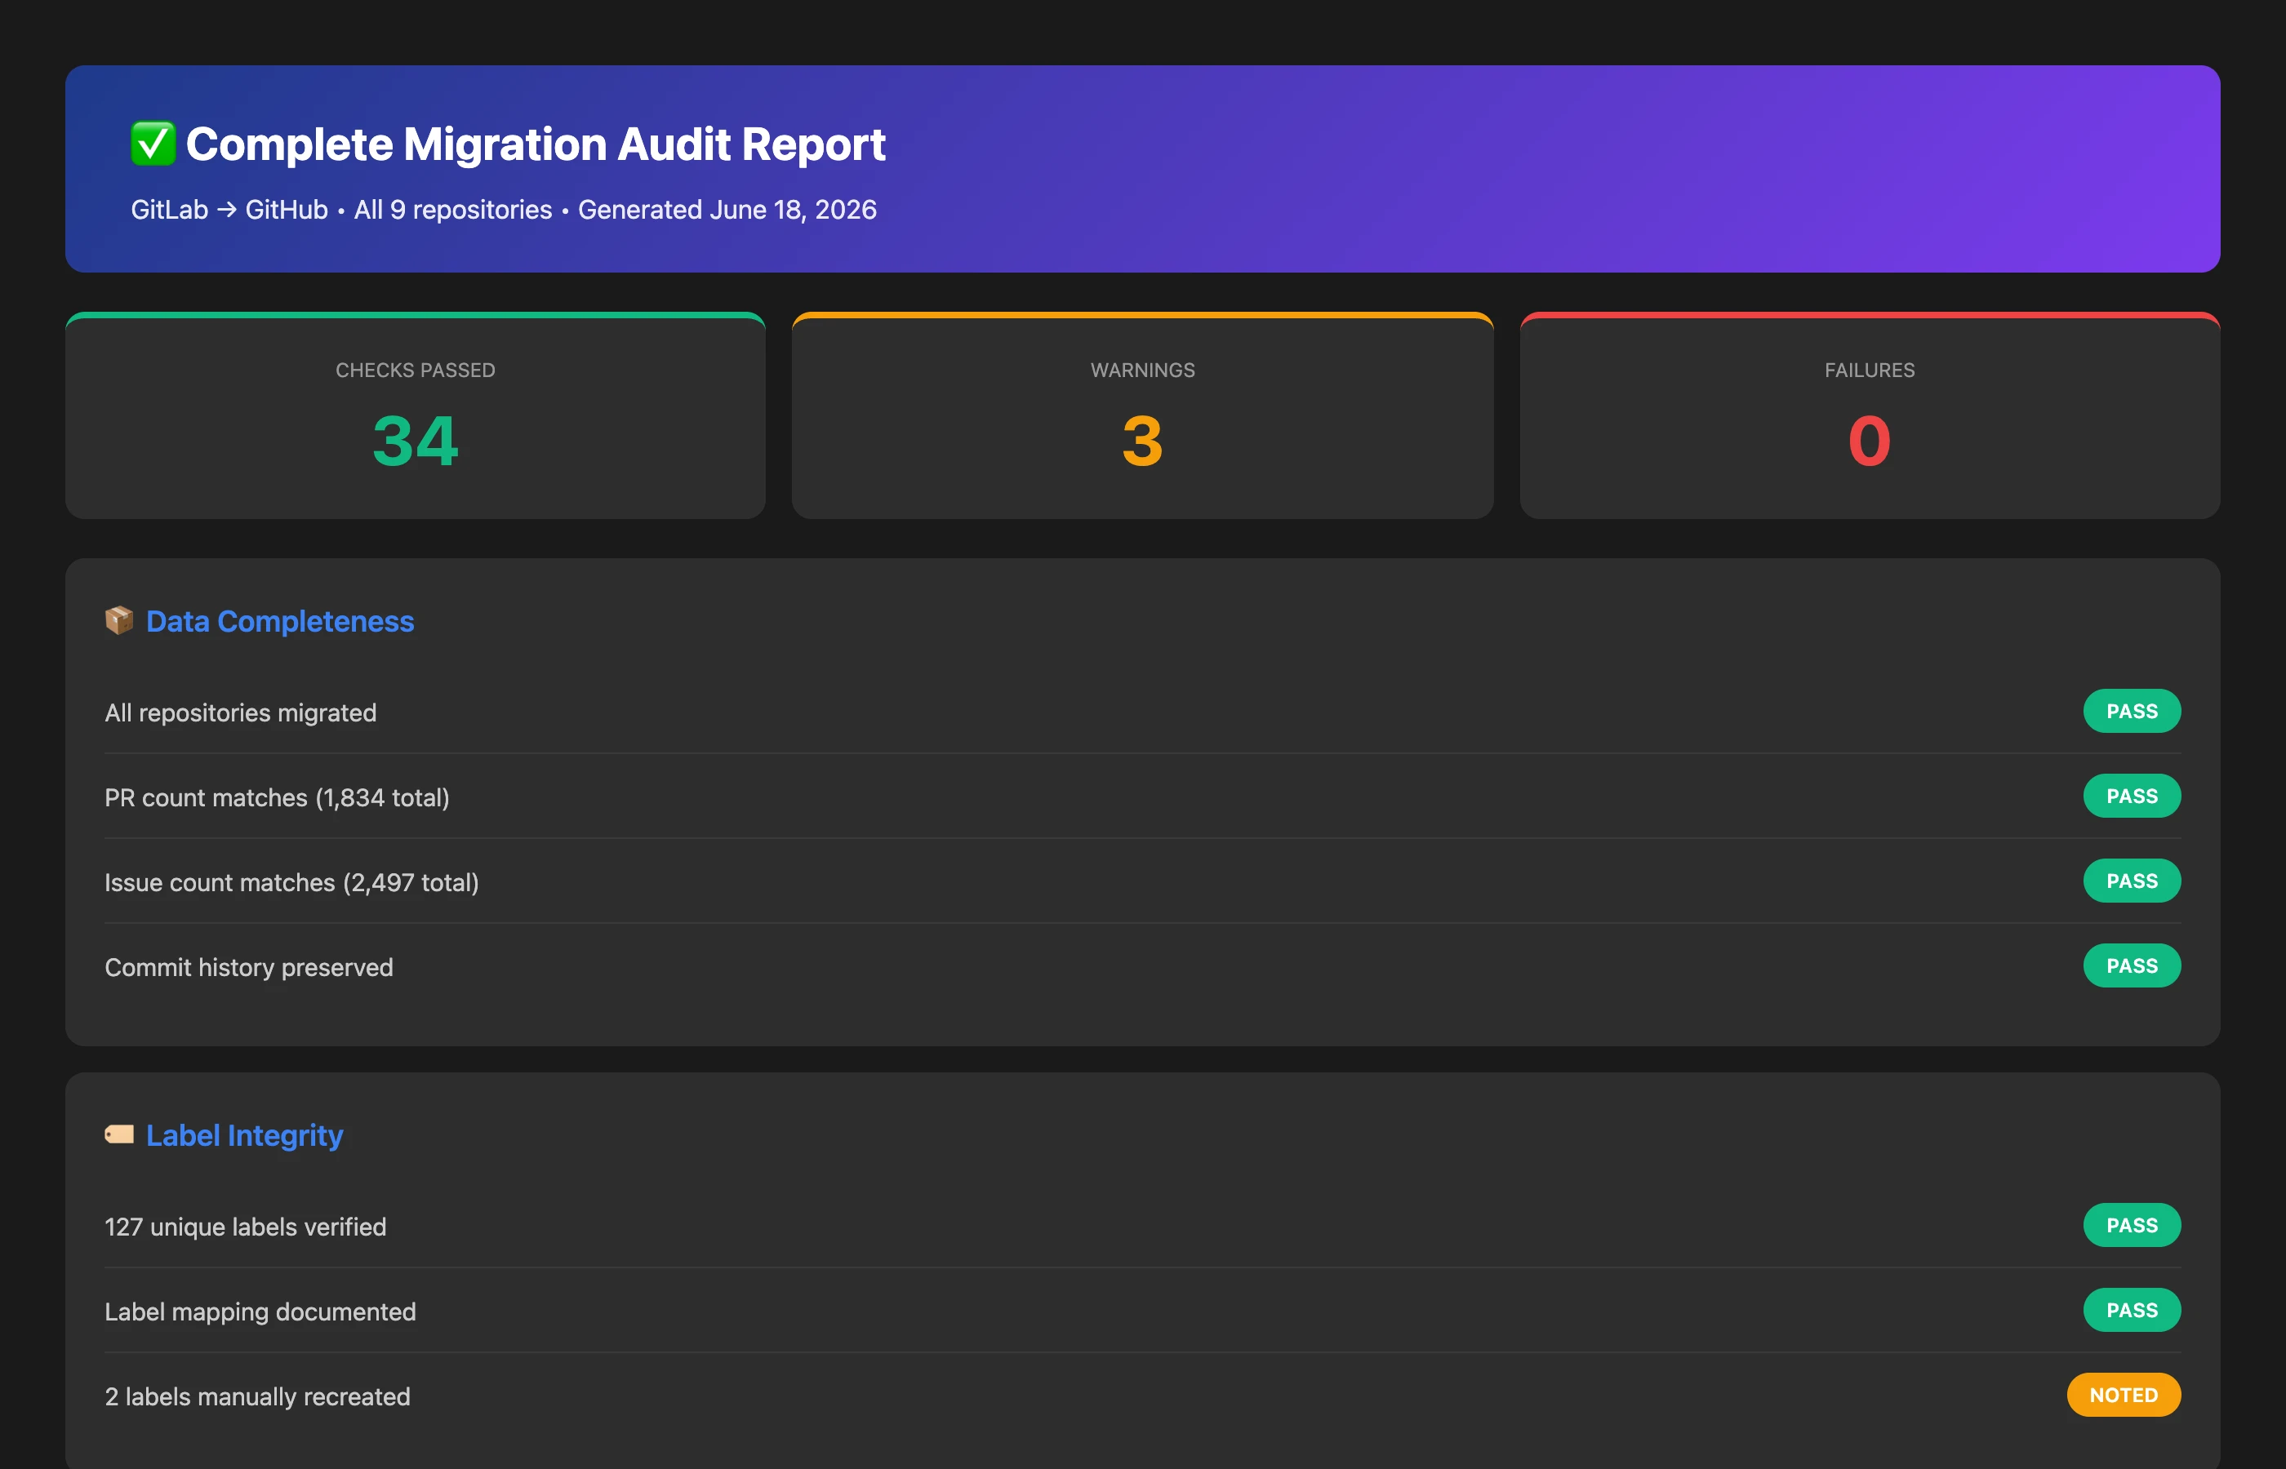
Task: Click the package icon beside Data Completeness
Action: [x=119, y=621]
